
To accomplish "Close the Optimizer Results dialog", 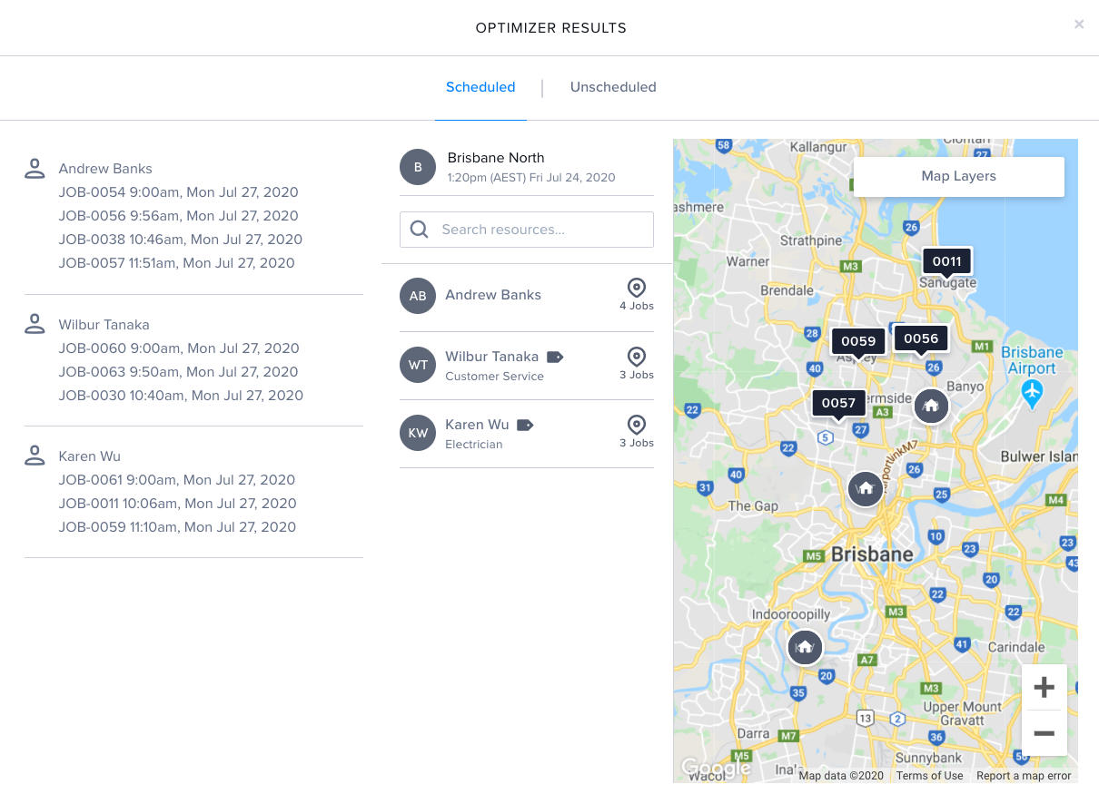I will click(1078, 25).
